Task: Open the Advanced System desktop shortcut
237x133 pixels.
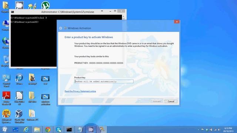Action: [6, 116]
